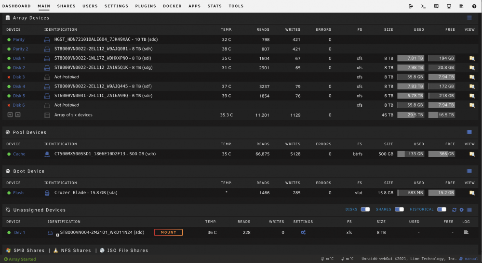Toggle Boot Device list view icon
This screenshot has height=263, width=482.
click(x=469, y=171)
